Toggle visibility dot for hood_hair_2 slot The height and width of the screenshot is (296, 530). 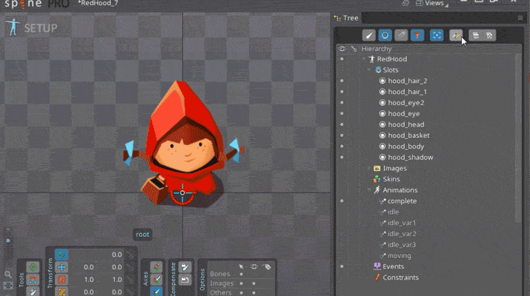coord(342,81)
